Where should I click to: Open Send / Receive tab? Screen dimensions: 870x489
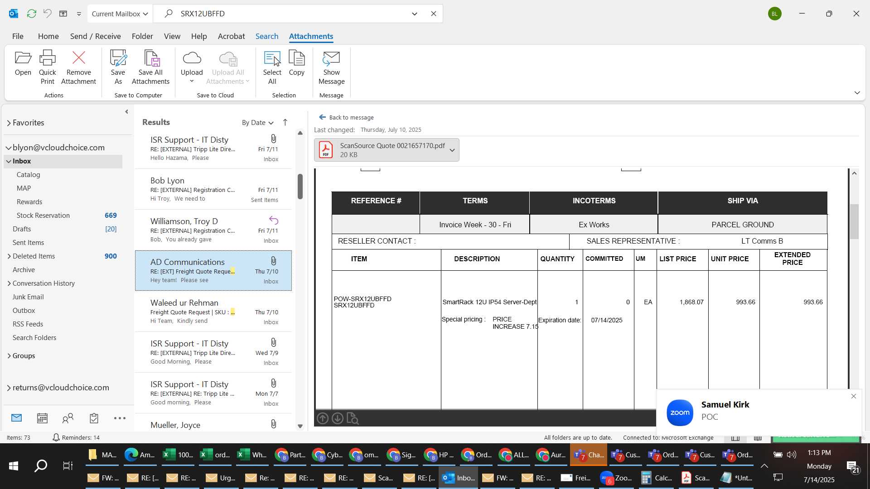tap(95, 36)
